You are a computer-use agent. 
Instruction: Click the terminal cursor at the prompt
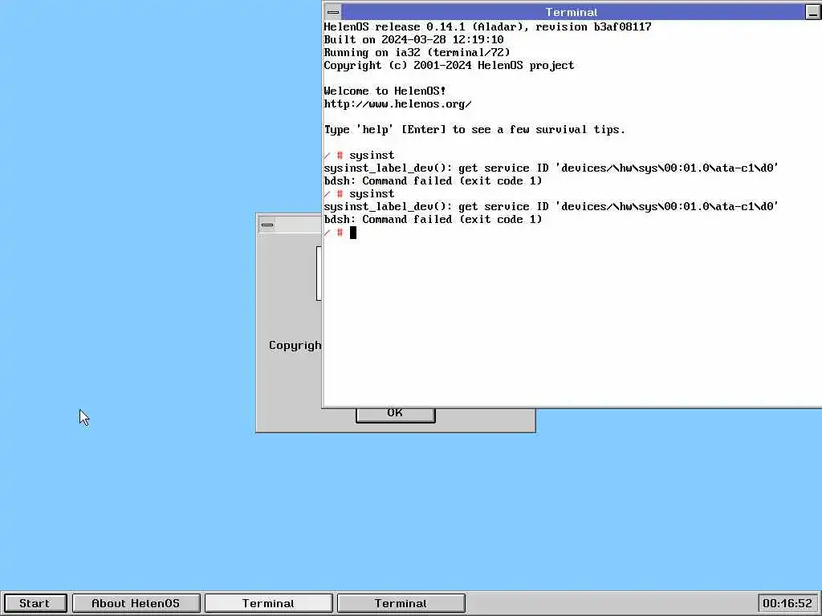click(x=353, y=232)
